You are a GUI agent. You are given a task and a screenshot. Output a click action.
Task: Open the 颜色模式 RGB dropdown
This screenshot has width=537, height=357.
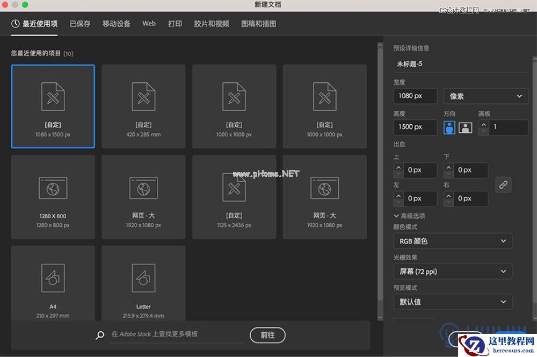[x=453, y=241]
